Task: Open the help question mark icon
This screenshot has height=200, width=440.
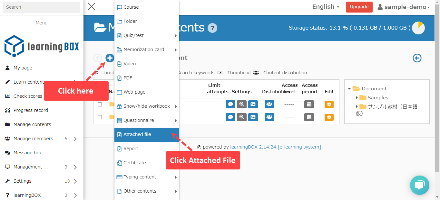Action: point(212,28)
